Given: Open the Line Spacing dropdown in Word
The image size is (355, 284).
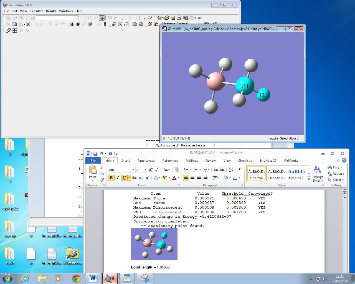Looking at the screenshot, I should [x=215, y=178].
